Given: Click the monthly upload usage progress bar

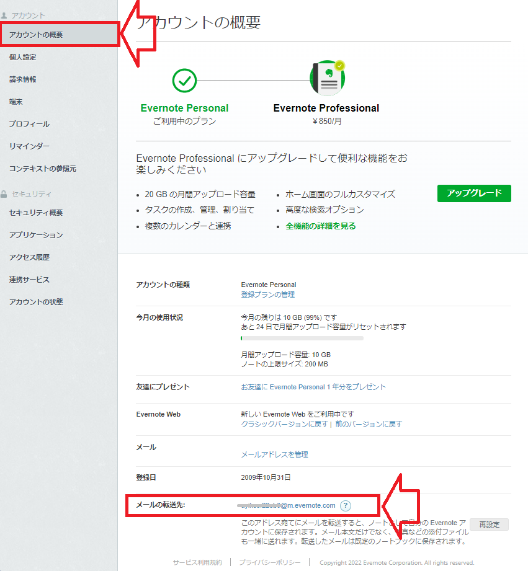Looking at the screenshot, I should click(x=302, y=339).
